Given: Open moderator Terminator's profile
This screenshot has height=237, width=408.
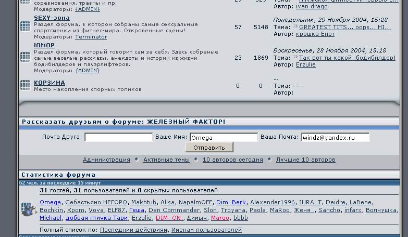Looking at the screenshot, I should tap(91, 37).
